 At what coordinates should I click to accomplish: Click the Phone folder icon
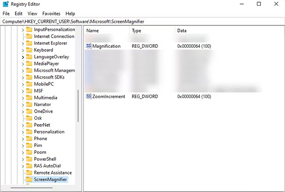tap(29, 139)
